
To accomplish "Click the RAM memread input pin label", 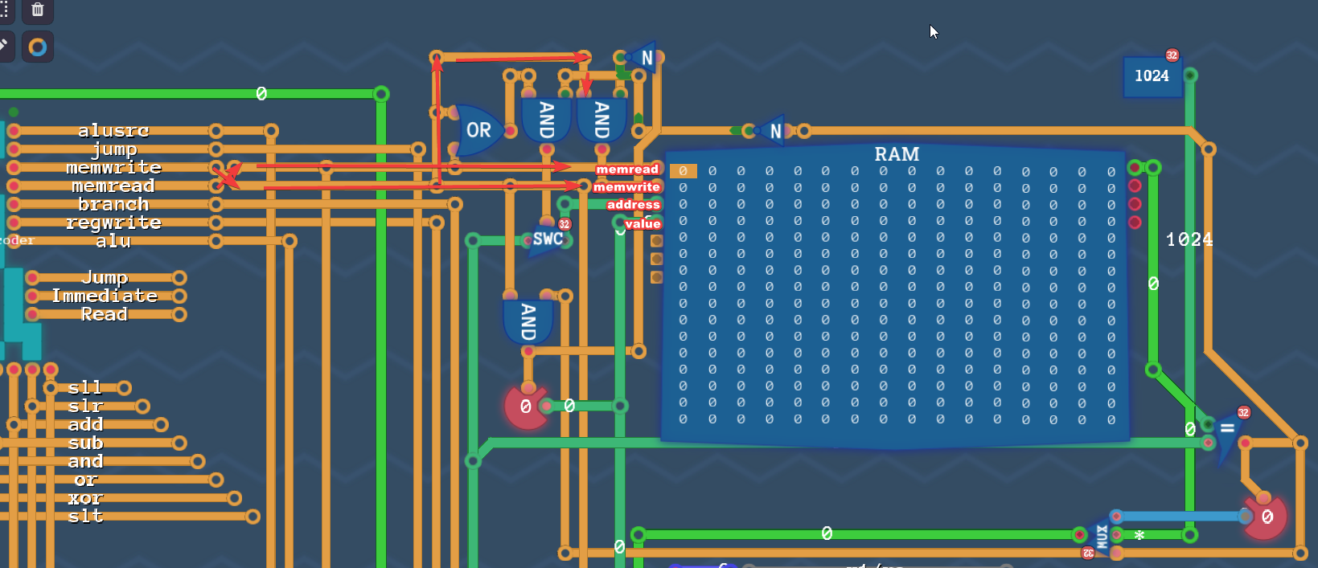I will click(x=627, y=170).
